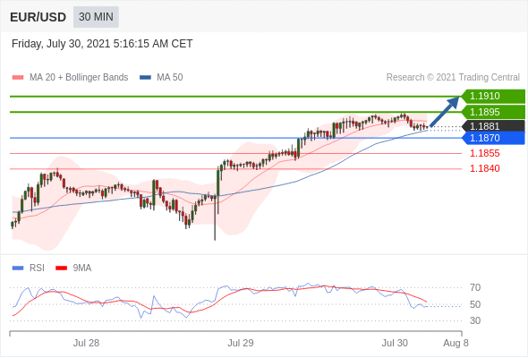Click the blue MA 50 legend swatch
The width and height of the screenshot is (528, 358).
(x=145, y=78)
